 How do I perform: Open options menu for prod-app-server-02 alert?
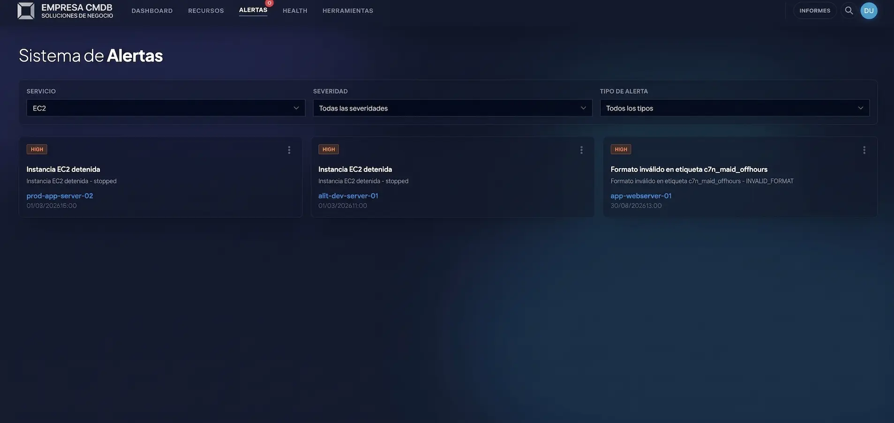[289, 150]
